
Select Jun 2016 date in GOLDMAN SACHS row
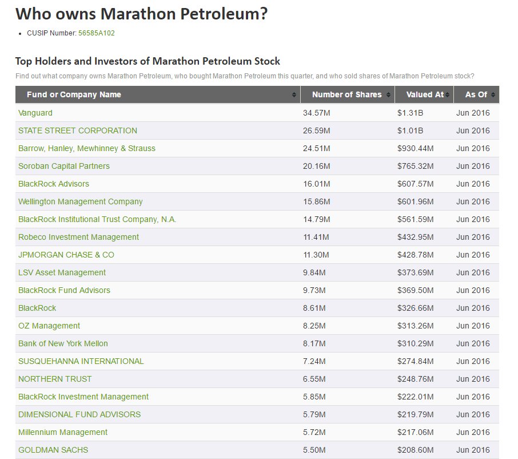[x=476, y=450]
